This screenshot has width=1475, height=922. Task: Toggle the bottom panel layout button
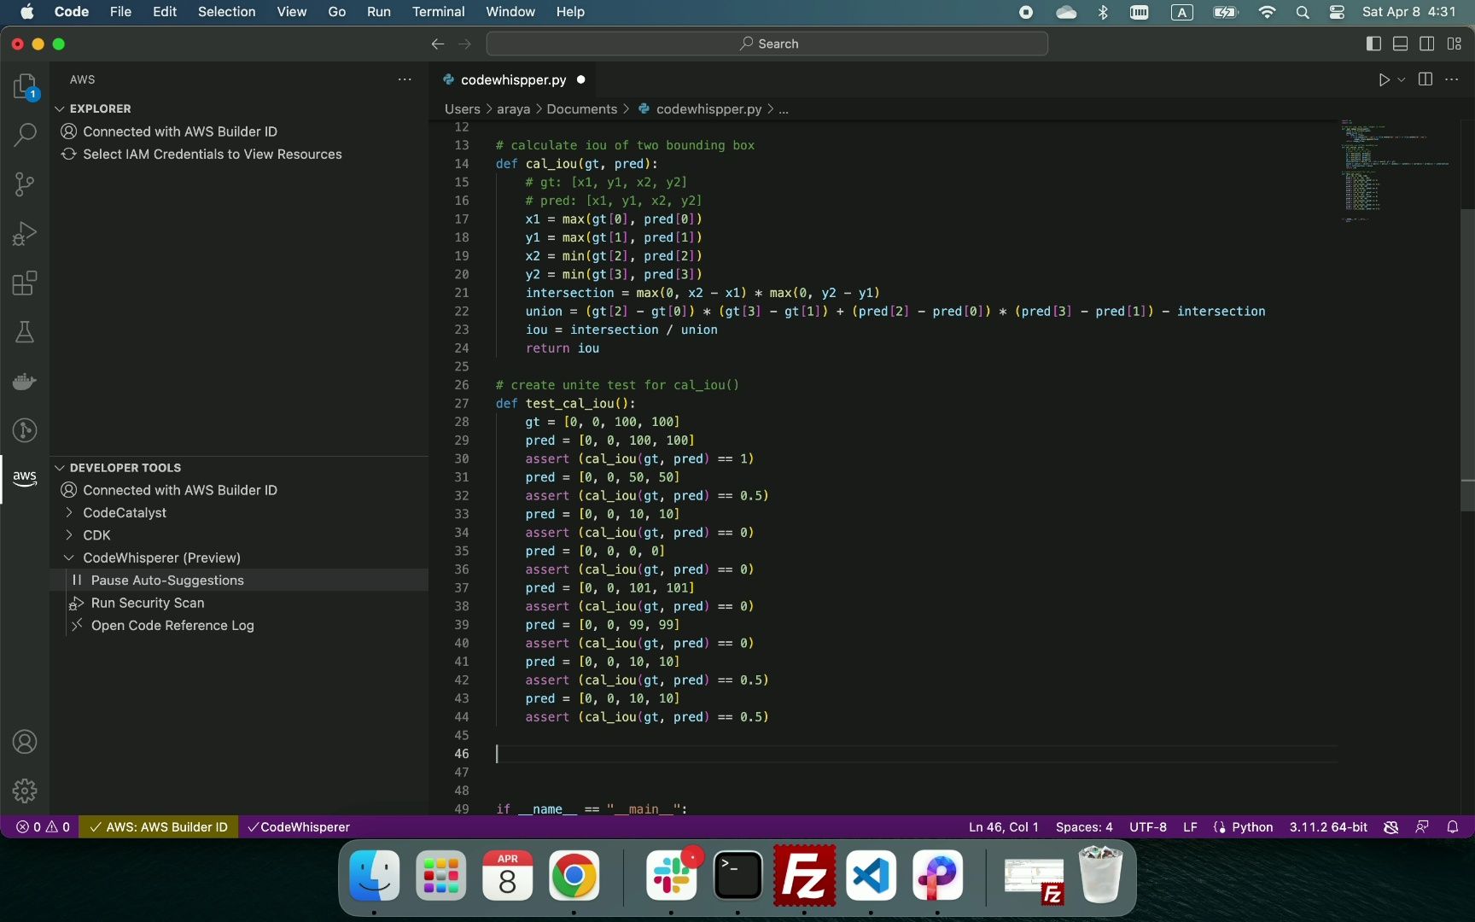pos(1400,44)
